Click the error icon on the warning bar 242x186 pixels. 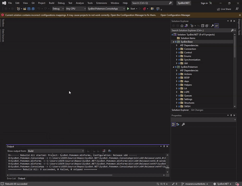pyautogui.click(x=3, y=15)
